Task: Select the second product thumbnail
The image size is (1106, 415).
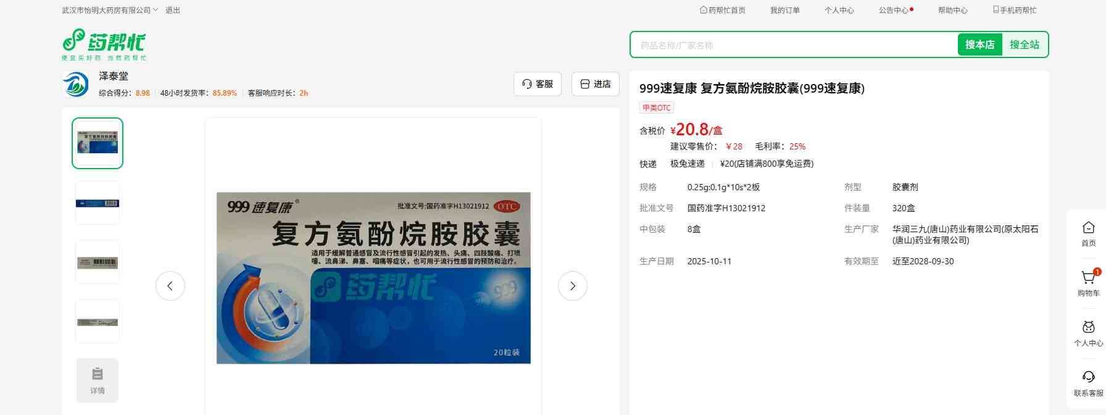Action: [x=98, y=203]
